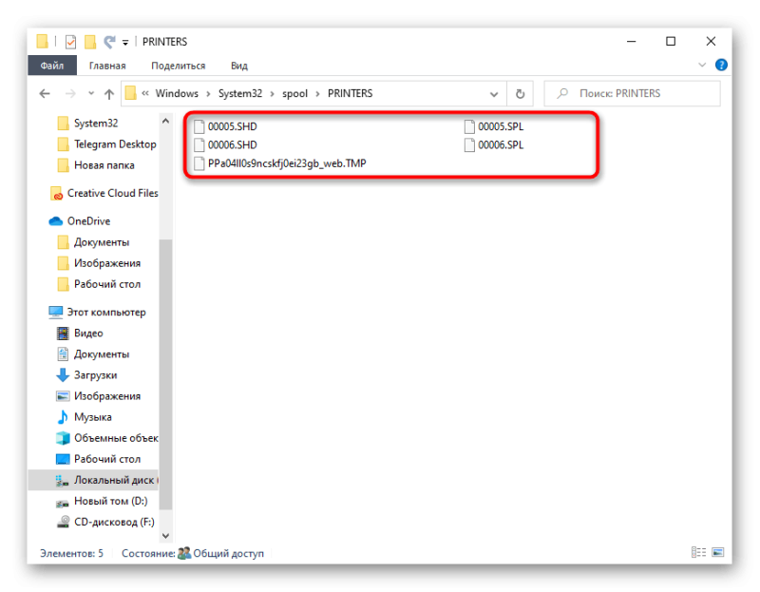This screenshot has height=592, width=760.
Task: Click Undo icon in quick access toolbar
Action: click(x=110, y=42)
